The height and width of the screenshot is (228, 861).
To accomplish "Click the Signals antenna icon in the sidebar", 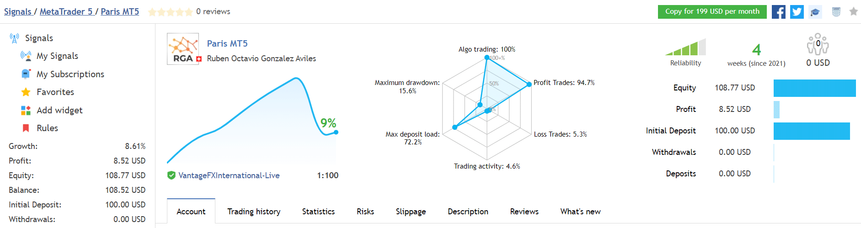I will point(14,38).
